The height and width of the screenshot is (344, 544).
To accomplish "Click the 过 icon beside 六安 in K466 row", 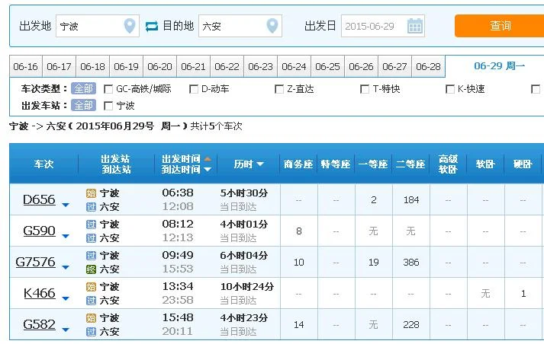I will pos(91,301).
